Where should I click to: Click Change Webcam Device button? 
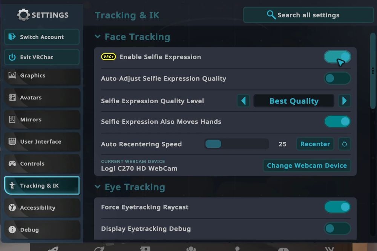pyautogui.click(x=307, y=166)
